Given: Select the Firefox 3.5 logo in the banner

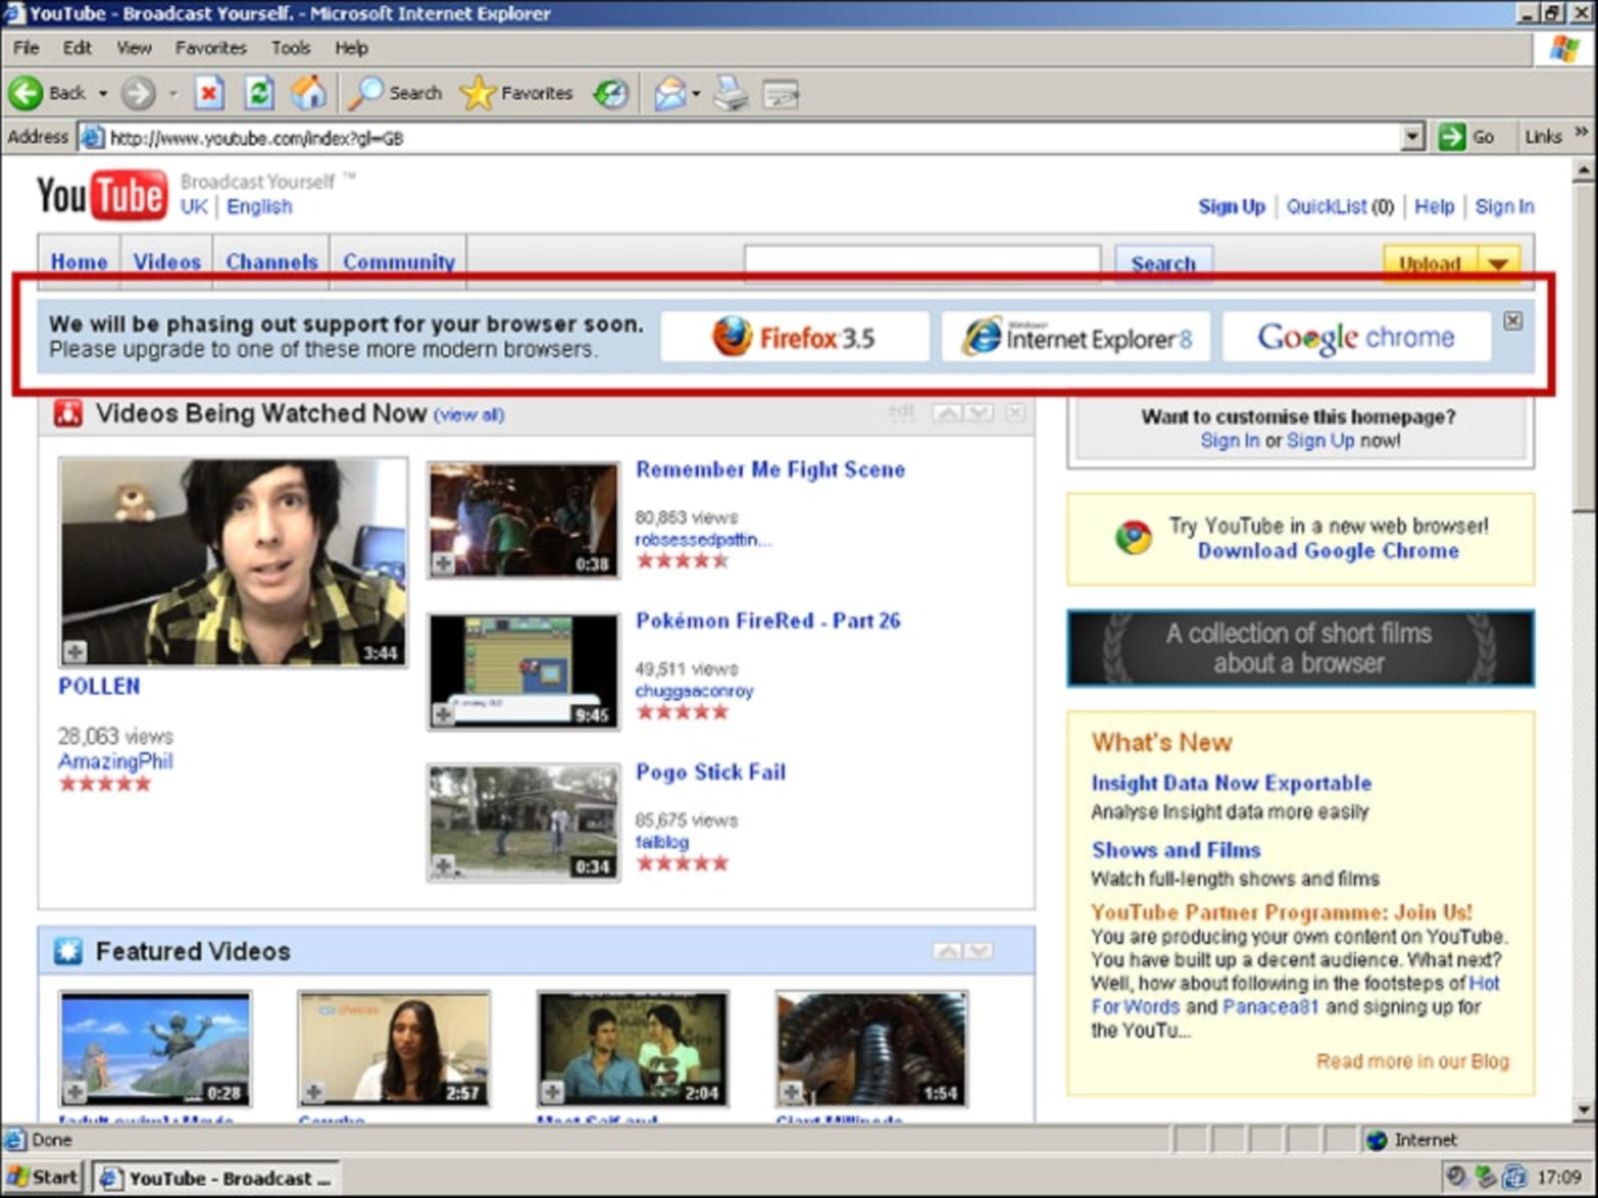Looking at the screenshot, I should pyautogui.click(x=794, y=336).
